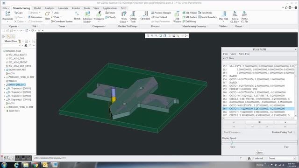Click the Operation icon
299x168 pixels.
pos(145,14)
